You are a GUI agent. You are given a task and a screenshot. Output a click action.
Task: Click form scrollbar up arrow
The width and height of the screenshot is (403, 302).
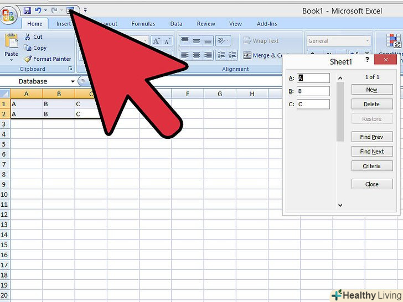tap(340, 78)
